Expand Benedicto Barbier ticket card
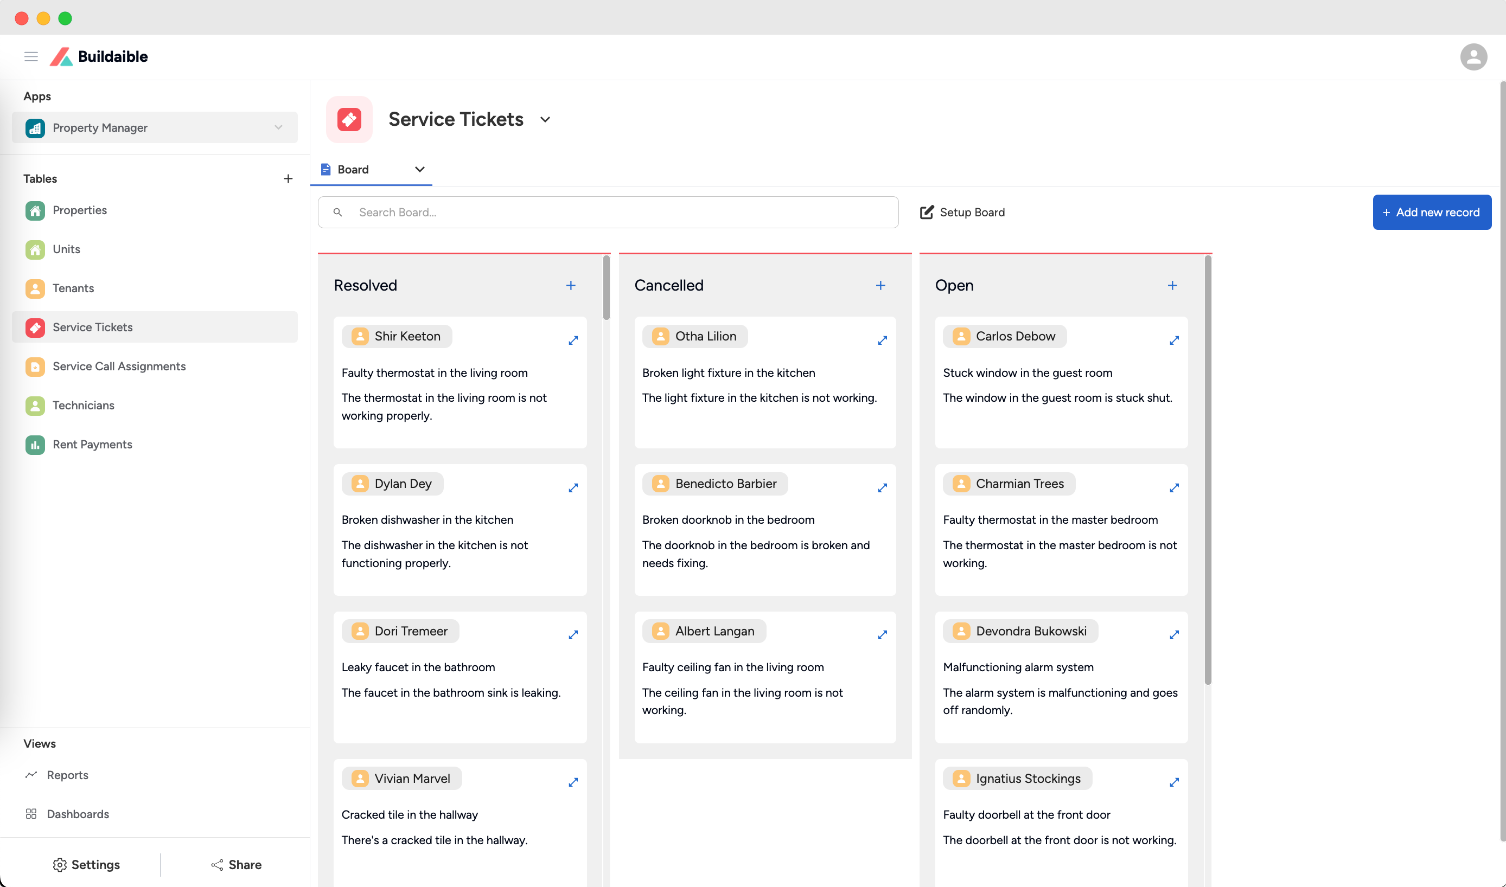The height and width of the screenshot is (887, 1506). [882, 488]
